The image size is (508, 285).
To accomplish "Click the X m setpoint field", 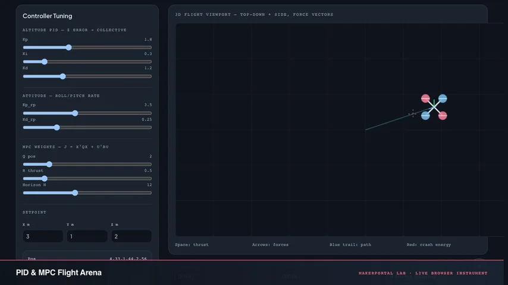I will pos(43,236).
